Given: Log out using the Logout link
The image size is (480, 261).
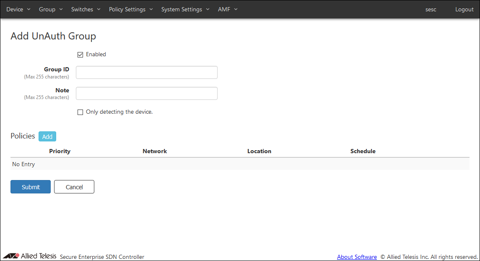Looking at the screenshot, I should pos(464,9).
